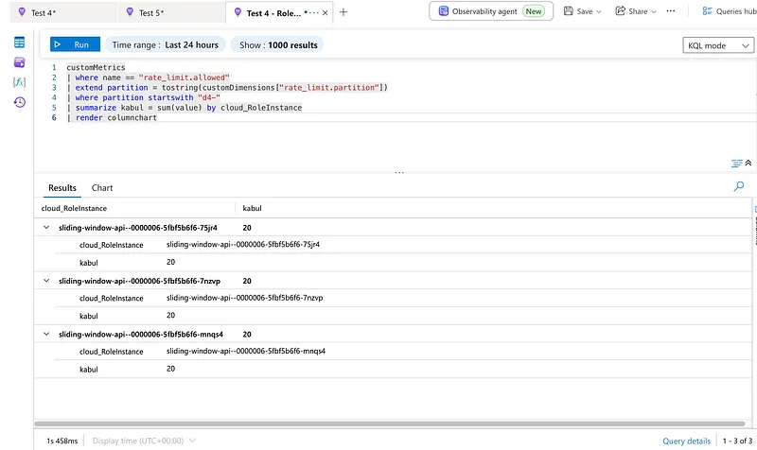The height and width of the screenshot is (450, 757).
Task: Run the query
Action: tap(76, 44)
